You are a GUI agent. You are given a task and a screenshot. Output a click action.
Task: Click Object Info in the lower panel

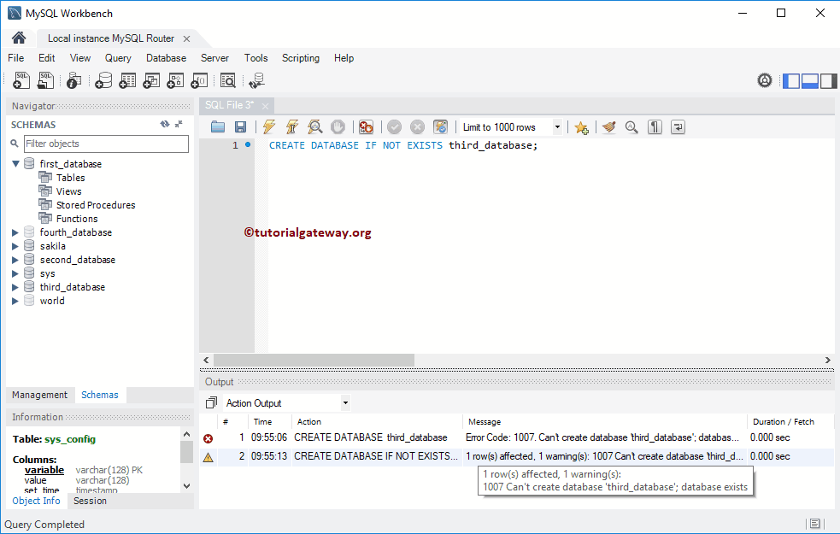[36, 501]
